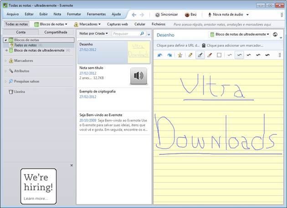
Task: Open Notas por Criada sort dropdown
Action: [93, 34]
